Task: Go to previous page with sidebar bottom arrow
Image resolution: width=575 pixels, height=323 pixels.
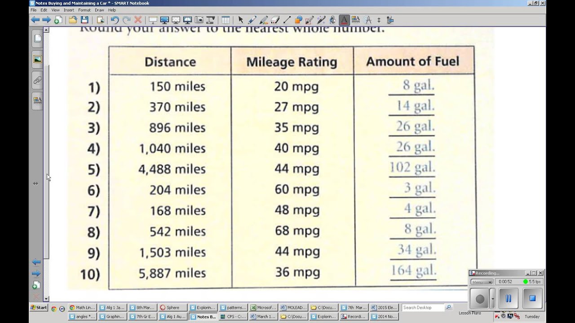Action: tap(36, 262)
